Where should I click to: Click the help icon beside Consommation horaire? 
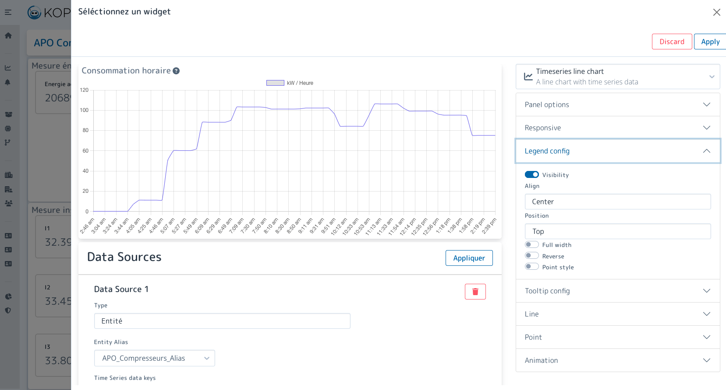176,71
